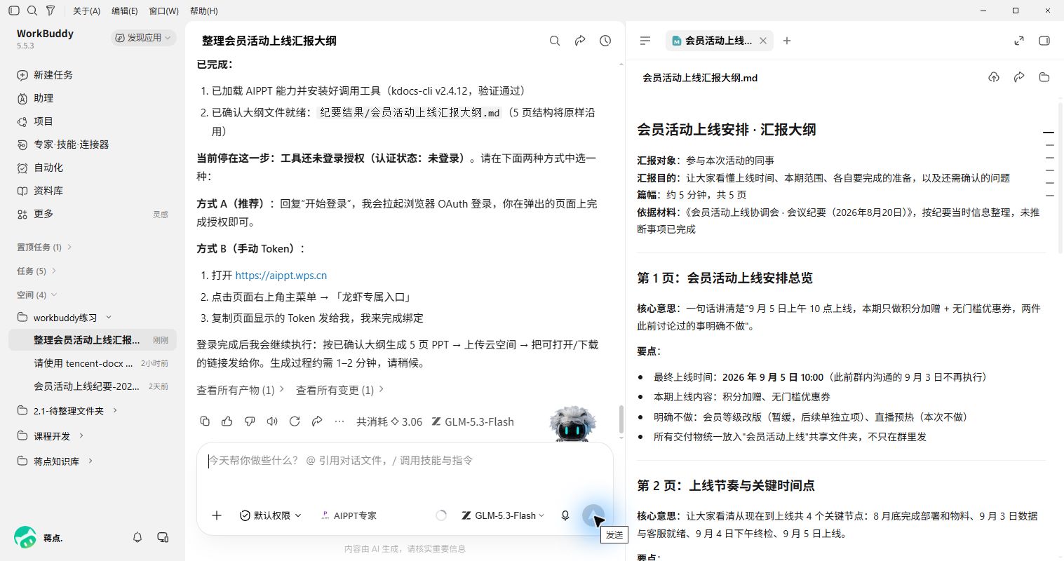Add attachment with plus in input box

point(217,515)
